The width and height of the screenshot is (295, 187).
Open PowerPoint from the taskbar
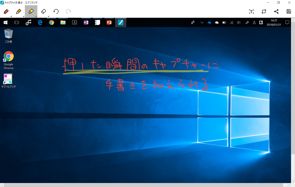[x=109, y=23]
